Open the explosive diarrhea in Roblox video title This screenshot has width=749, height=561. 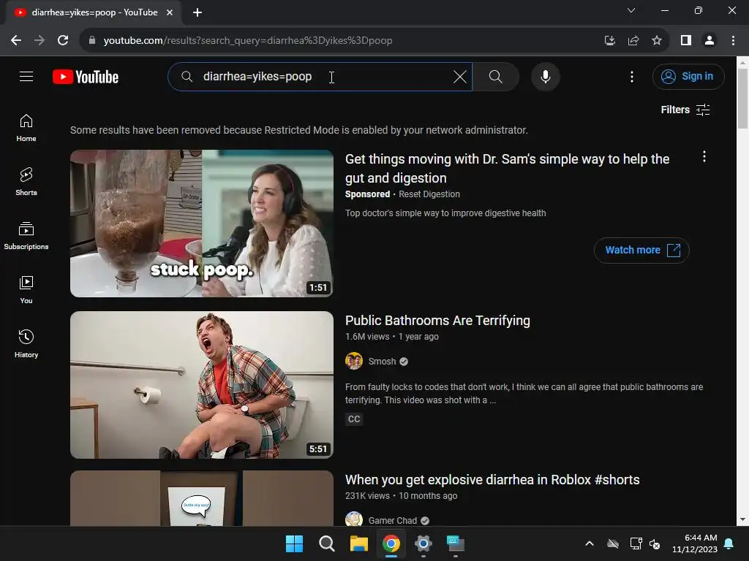tap(492, 480)
